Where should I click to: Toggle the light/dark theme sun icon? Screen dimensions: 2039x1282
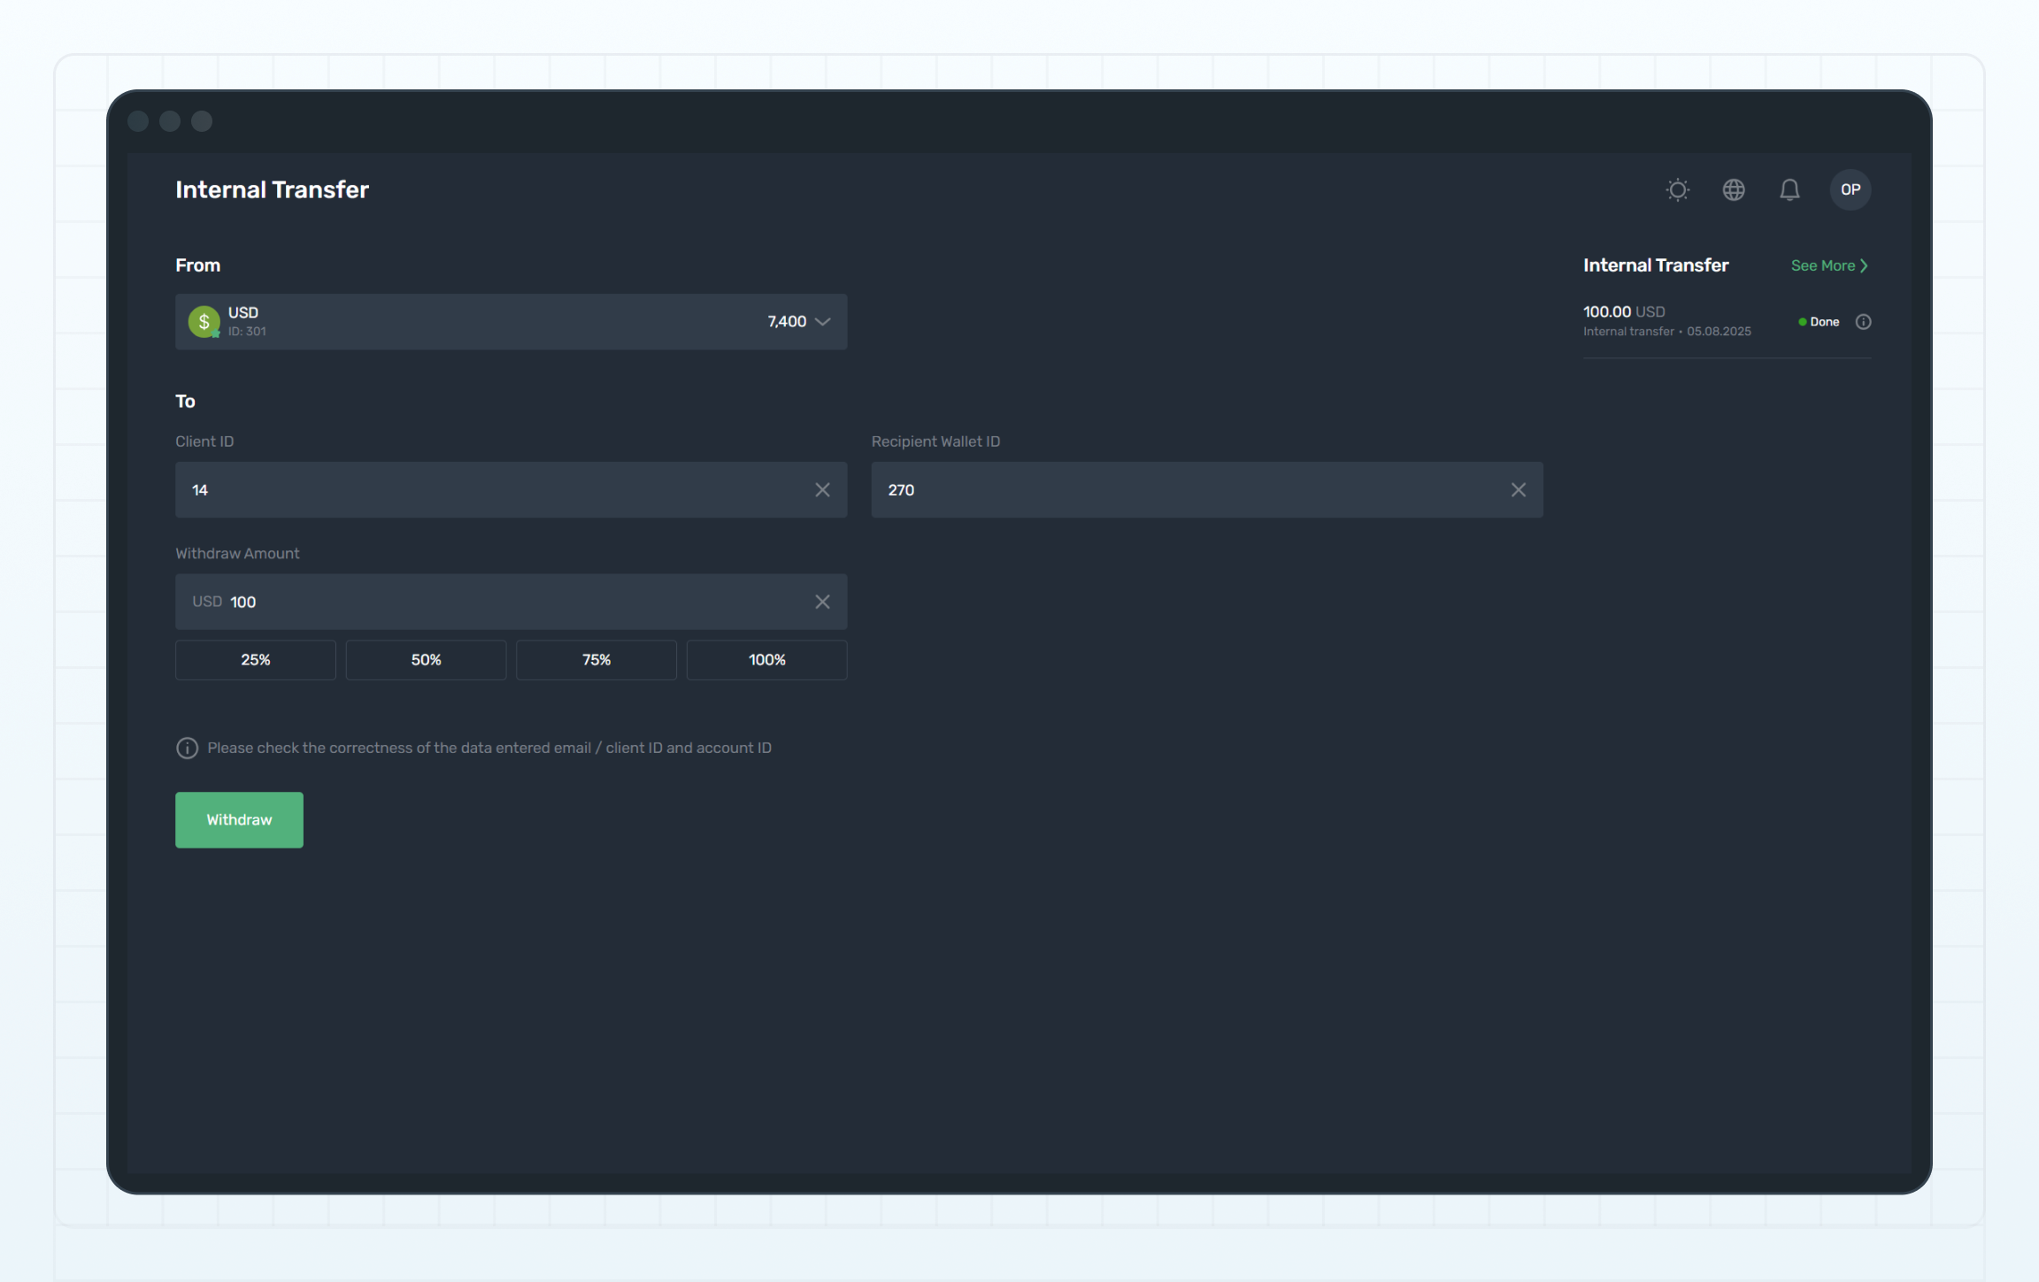tap(1677, 189)
